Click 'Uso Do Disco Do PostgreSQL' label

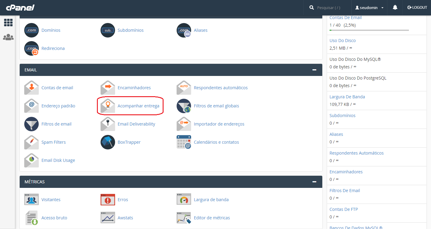tap(358, 78)
